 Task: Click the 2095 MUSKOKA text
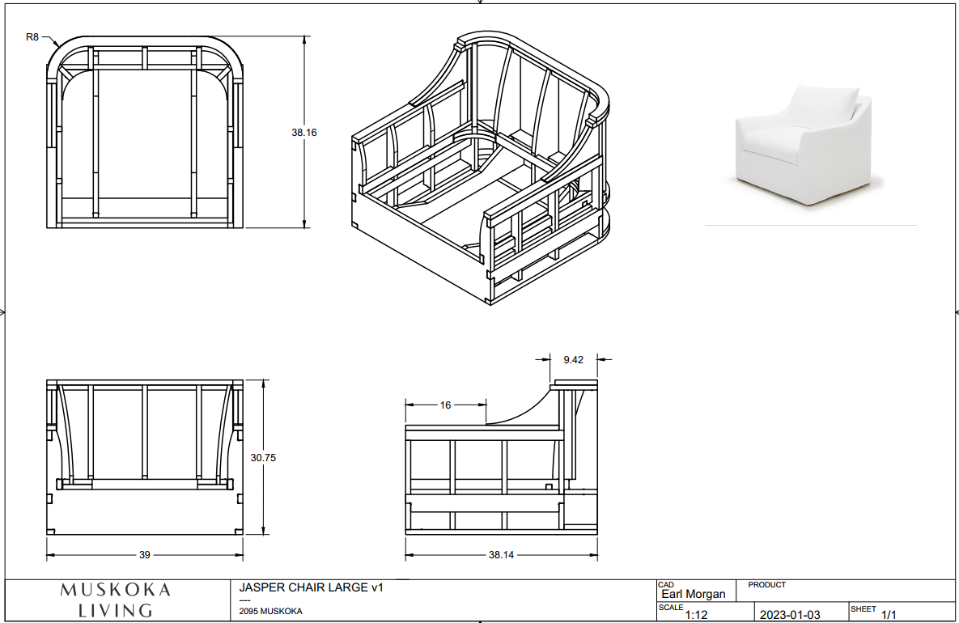[271, 612]
